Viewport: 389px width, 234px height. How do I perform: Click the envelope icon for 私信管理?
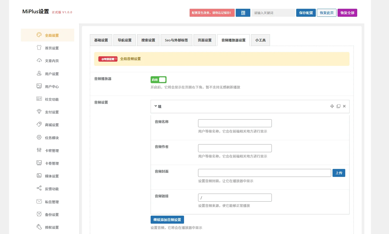(x=39, y=201)
